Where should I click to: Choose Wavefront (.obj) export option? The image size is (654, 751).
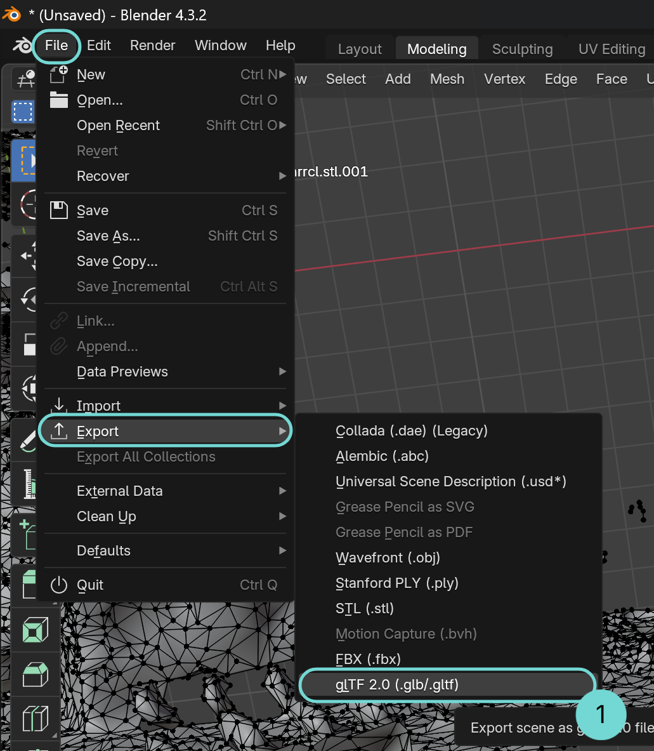388,557
